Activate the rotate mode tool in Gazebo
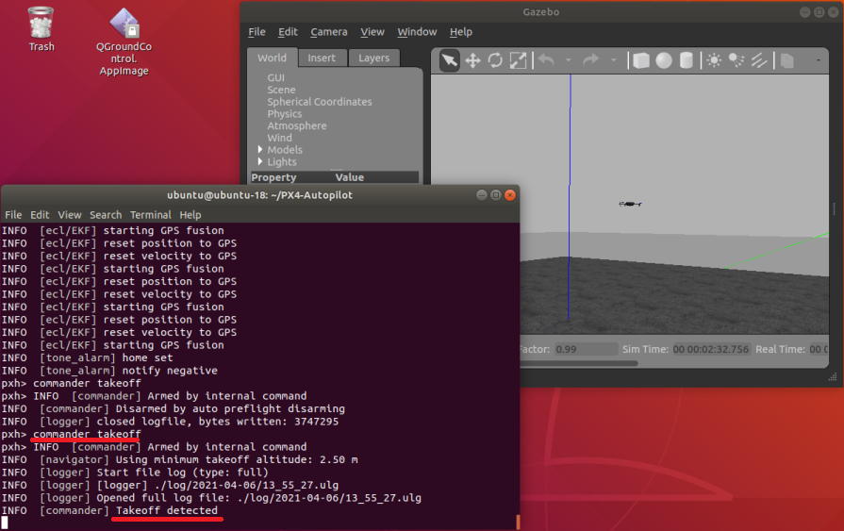The height and width of the screenshot is (531, 844). (495, 60)
